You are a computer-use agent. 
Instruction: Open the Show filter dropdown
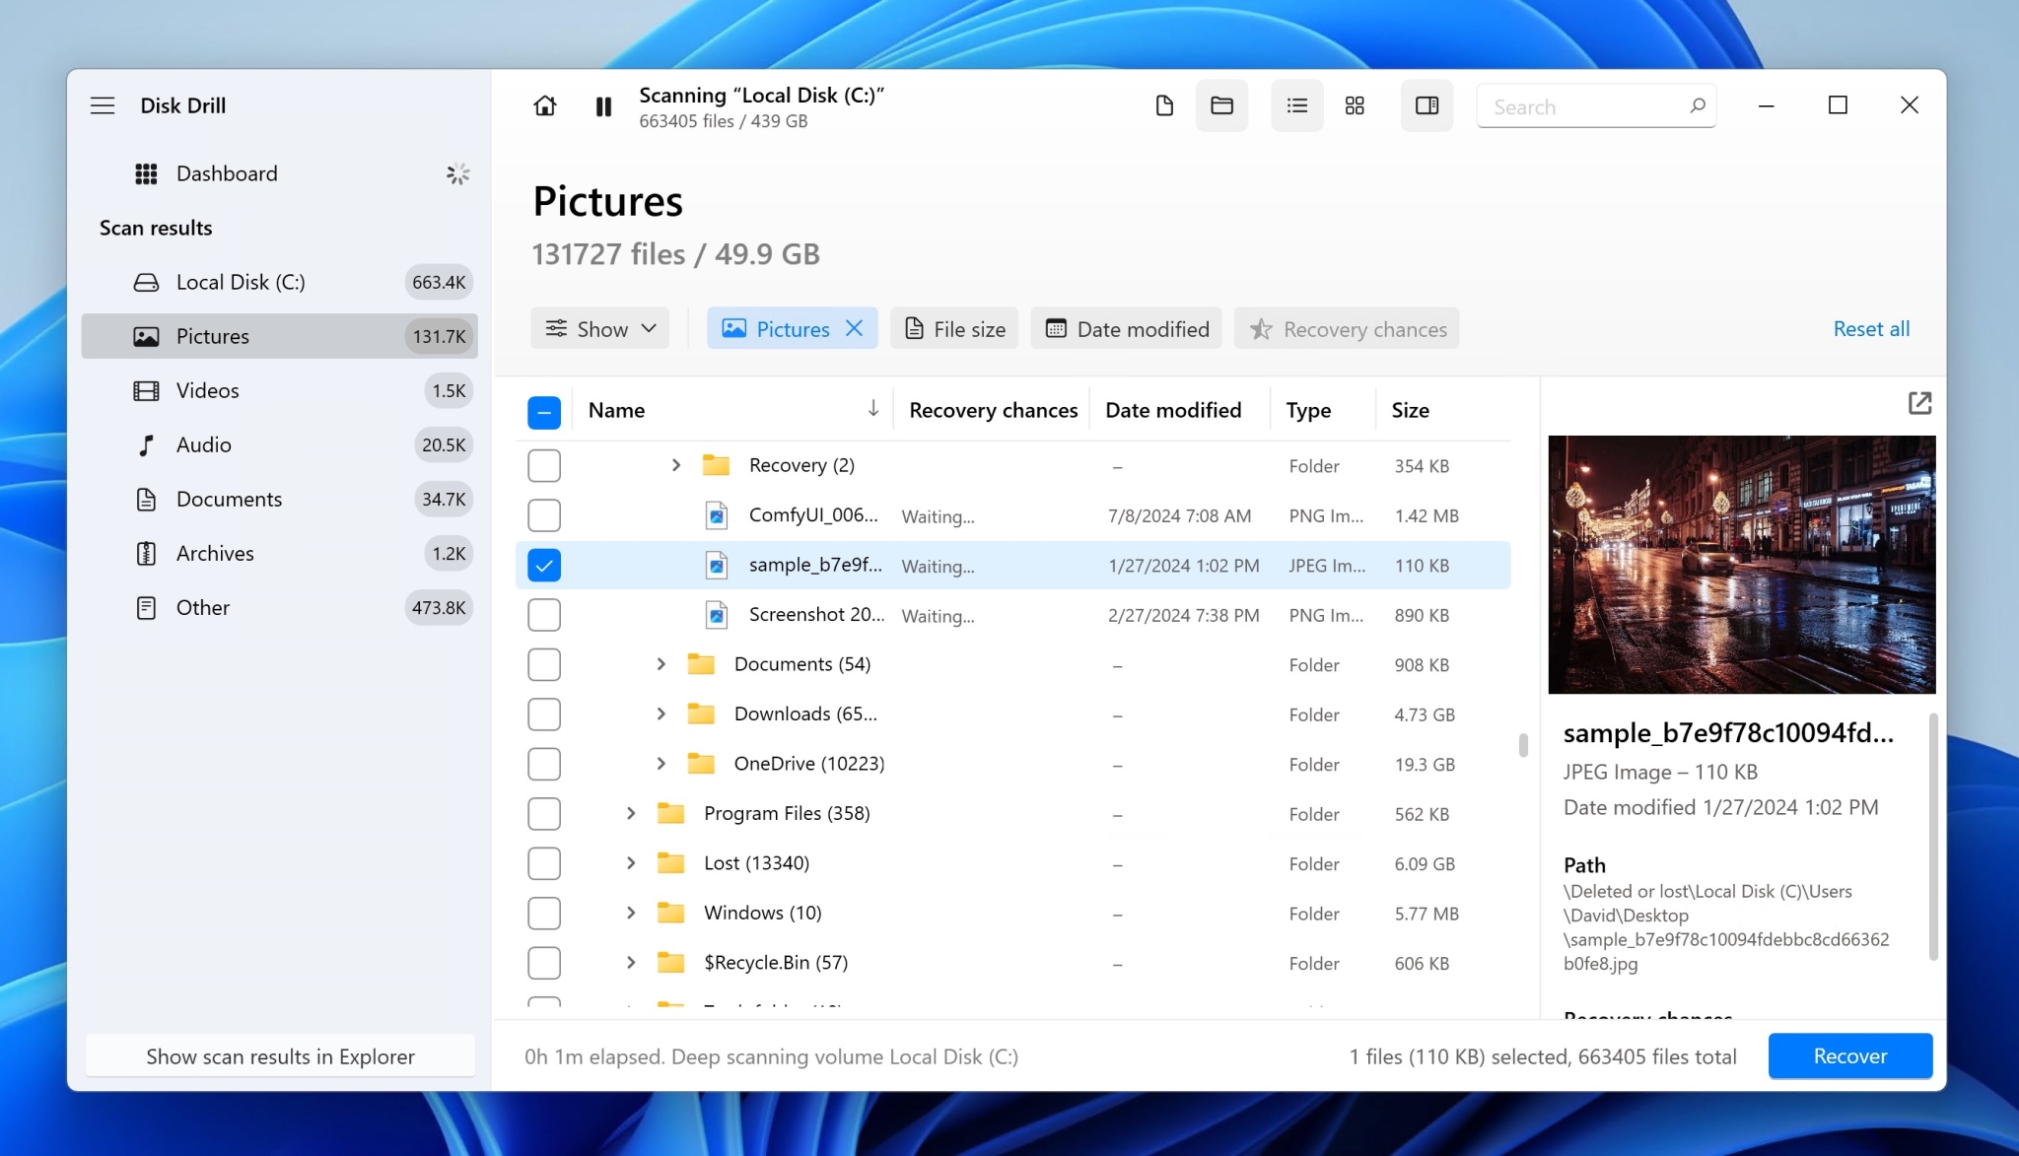tap(599, 328)
